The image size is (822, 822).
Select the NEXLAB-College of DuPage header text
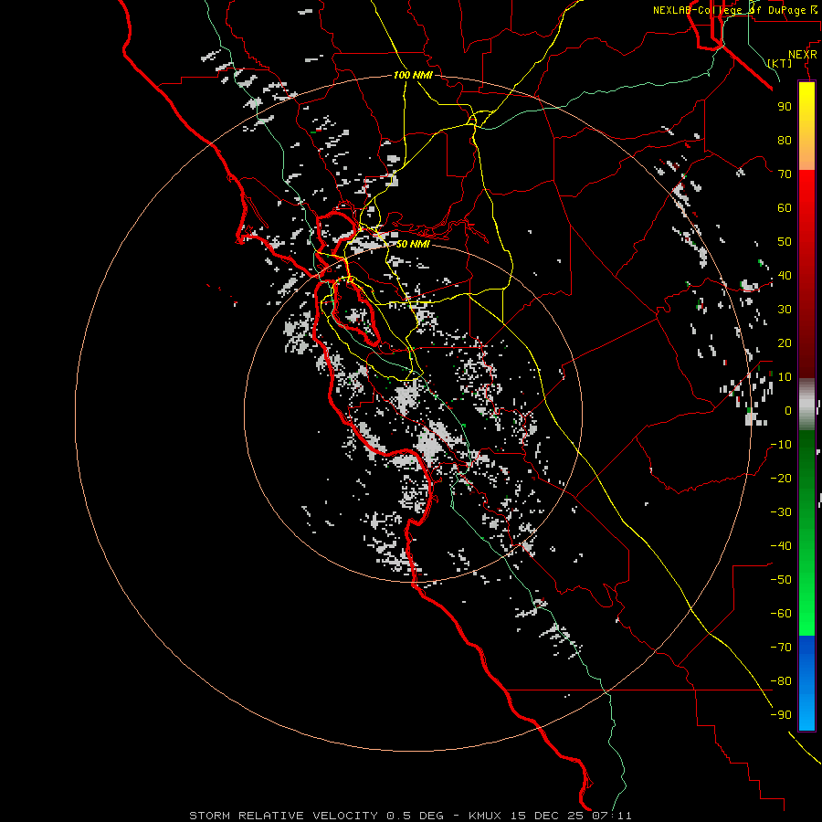[736, 10]
